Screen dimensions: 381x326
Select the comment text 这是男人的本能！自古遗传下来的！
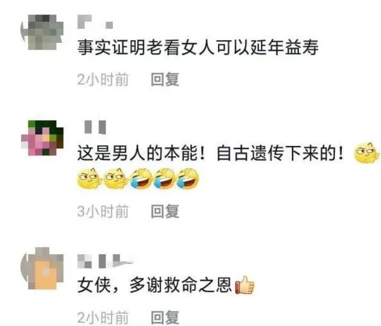[x=211, y=153]
